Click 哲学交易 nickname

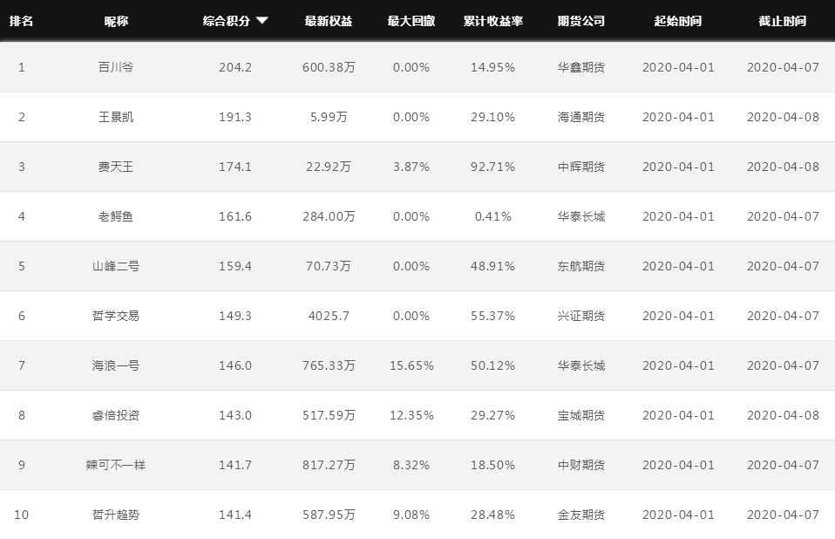[x=116, y=316]
